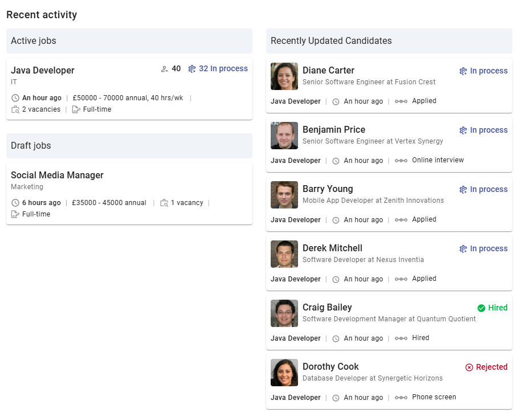Image resolution: width=518 pixels, height=417 pixels.
Task: Click the In process gear icon for Diane Carter
Action: point(463,71)
